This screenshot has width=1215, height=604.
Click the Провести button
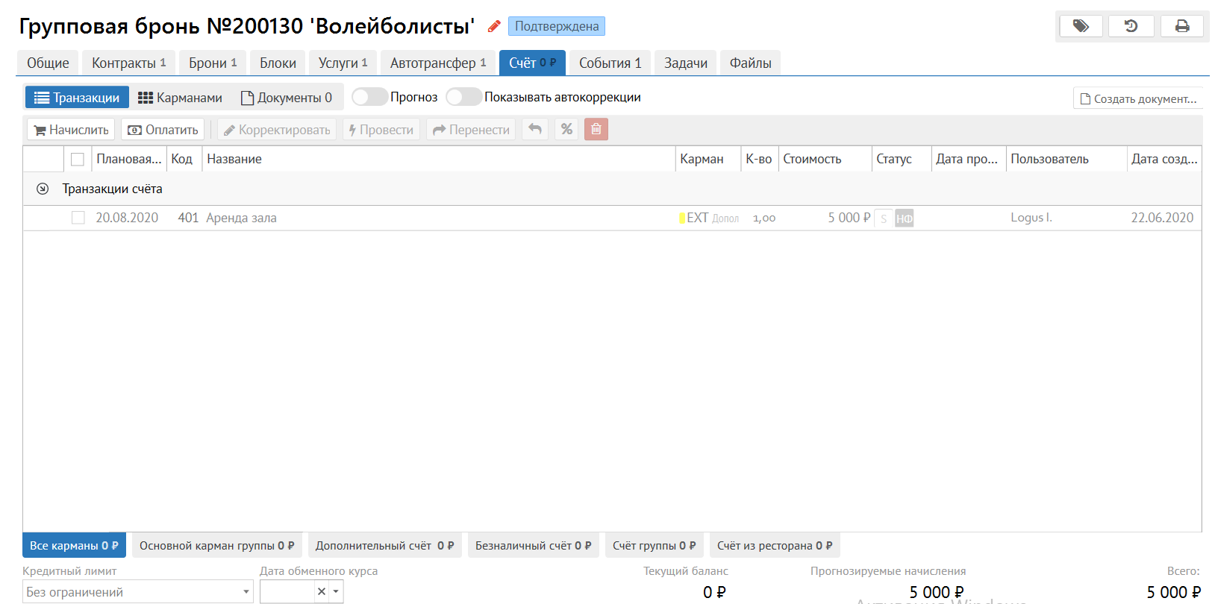click(x=381, y=129)
